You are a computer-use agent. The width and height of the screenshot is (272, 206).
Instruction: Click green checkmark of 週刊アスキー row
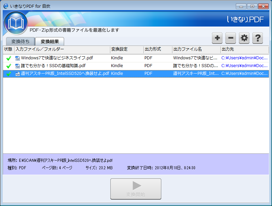click(9, 74)
